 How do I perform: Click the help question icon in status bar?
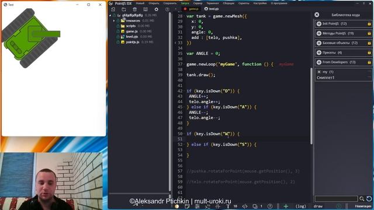click(x=270, y=206)
